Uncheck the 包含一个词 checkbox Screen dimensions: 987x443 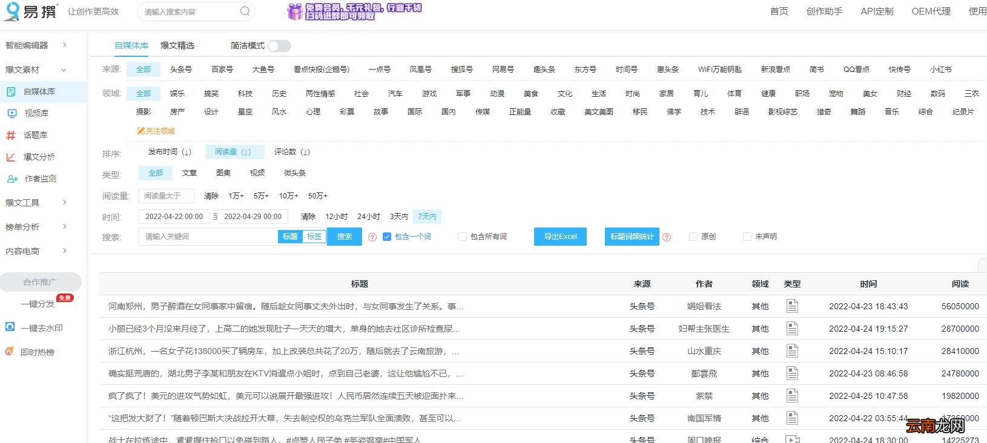click(x=387, y=237)
